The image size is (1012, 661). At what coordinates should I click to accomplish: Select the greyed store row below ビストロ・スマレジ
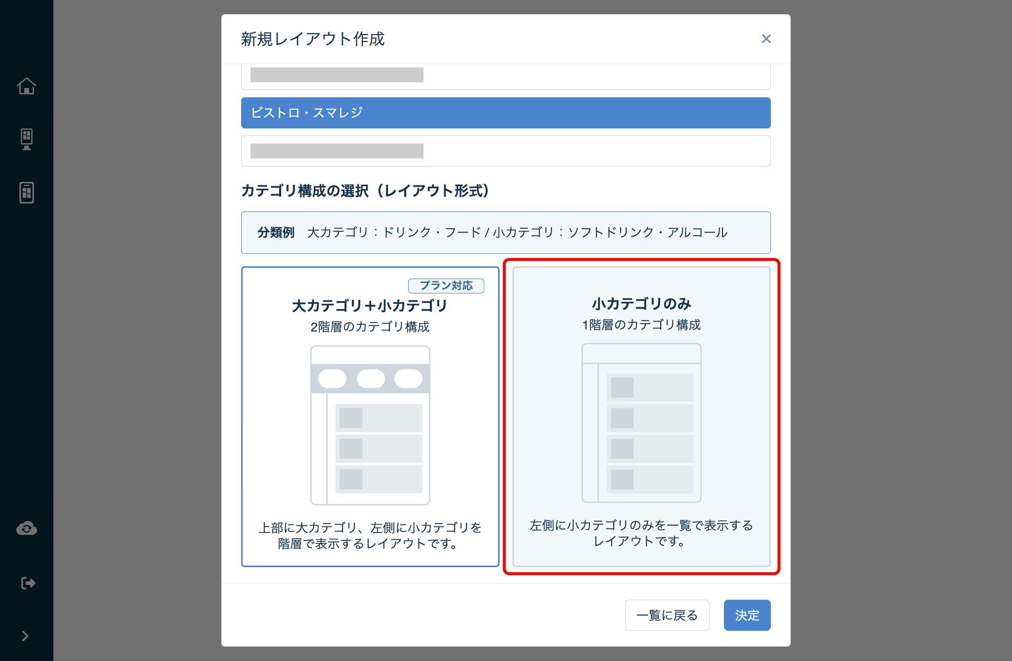pyautogui.click(x=506, y=151)
